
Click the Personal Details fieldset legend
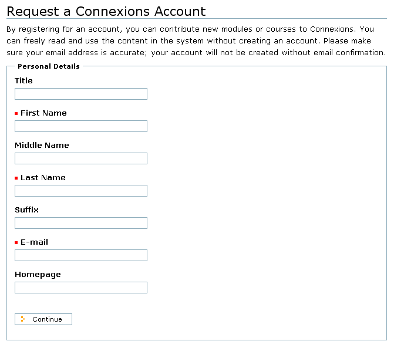click(49, 66)
